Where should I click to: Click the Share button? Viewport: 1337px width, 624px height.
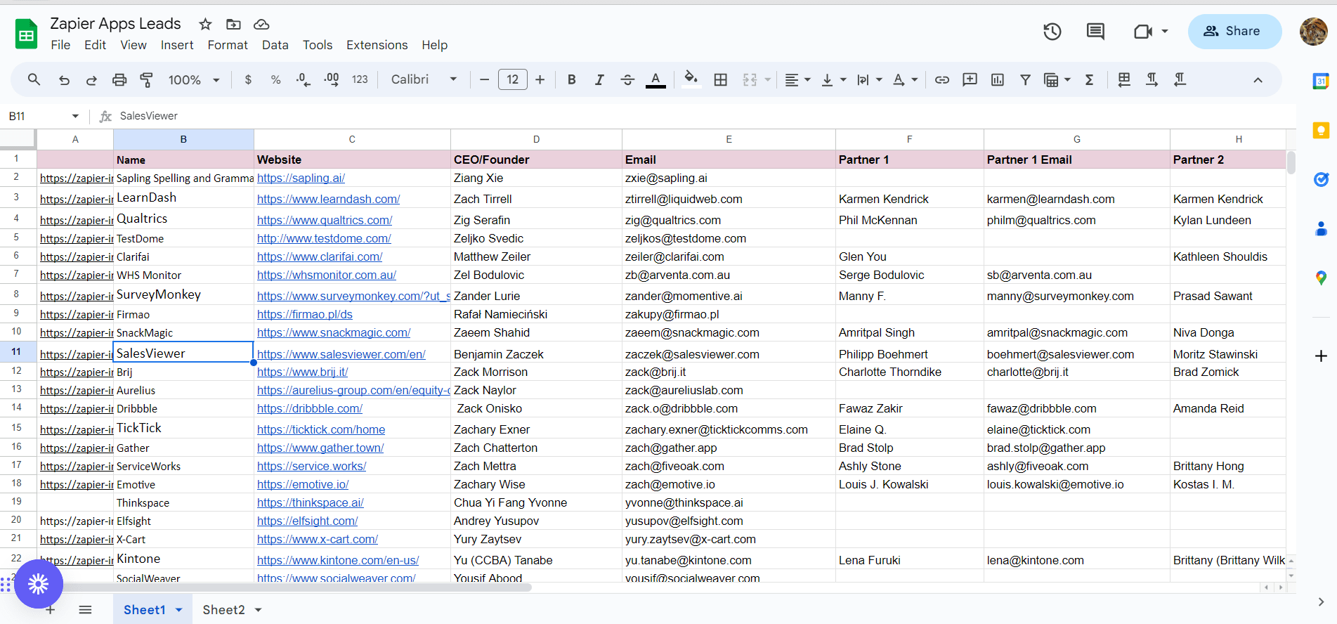point(1234,31)
